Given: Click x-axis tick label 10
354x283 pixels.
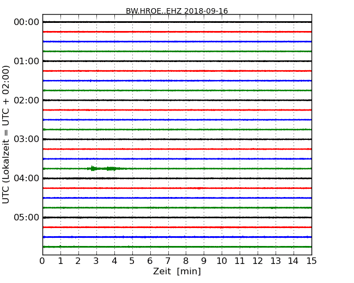Looking at the screenshot, I should pos(222,261).
